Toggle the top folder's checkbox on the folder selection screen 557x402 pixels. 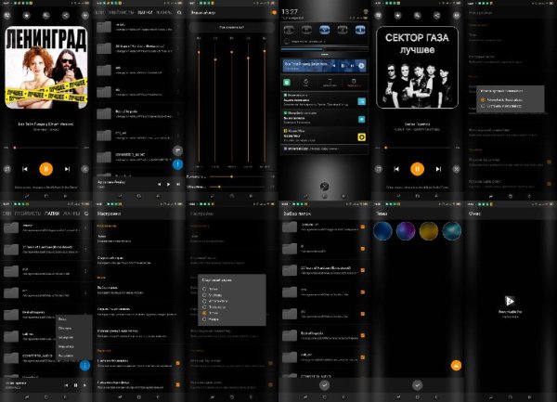[x=363, y=227]
